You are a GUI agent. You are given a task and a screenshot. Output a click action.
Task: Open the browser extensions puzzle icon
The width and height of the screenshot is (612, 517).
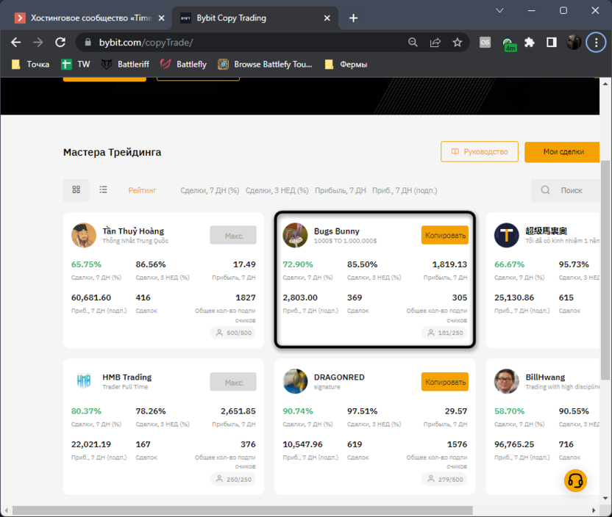click(529, 43)
